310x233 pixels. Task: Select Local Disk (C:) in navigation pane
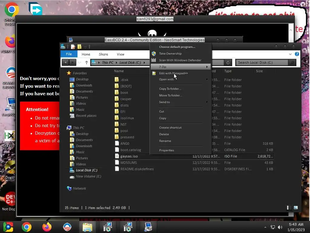[86, 170]
